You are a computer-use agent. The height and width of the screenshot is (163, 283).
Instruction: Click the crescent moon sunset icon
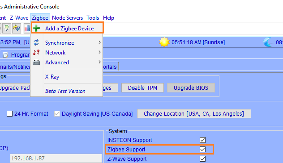pos(268,42)
